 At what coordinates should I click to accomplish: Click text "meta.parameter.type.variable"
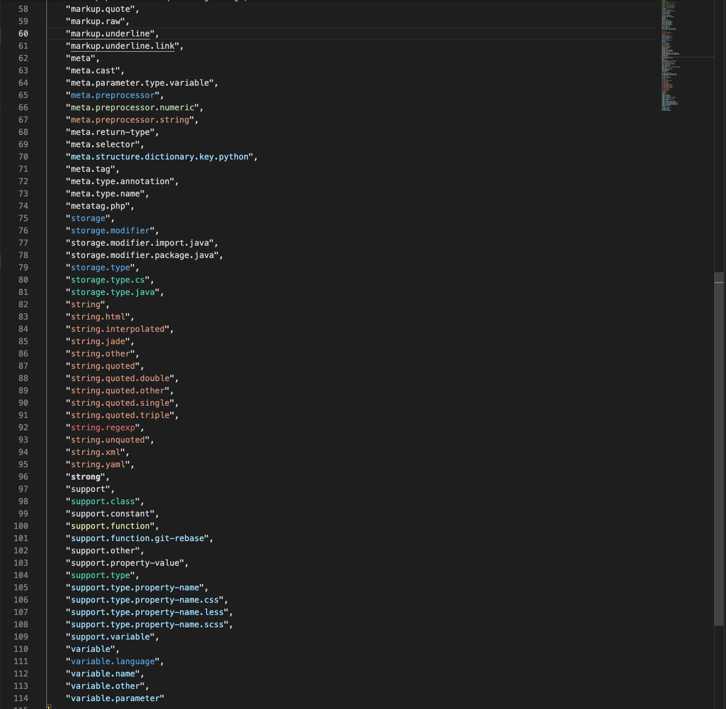point(140,83)
